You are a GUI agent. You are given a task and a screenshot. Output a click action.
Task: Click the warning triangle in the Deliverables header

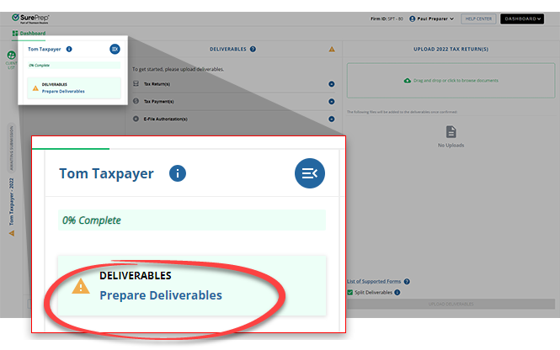tap(332, 50)
